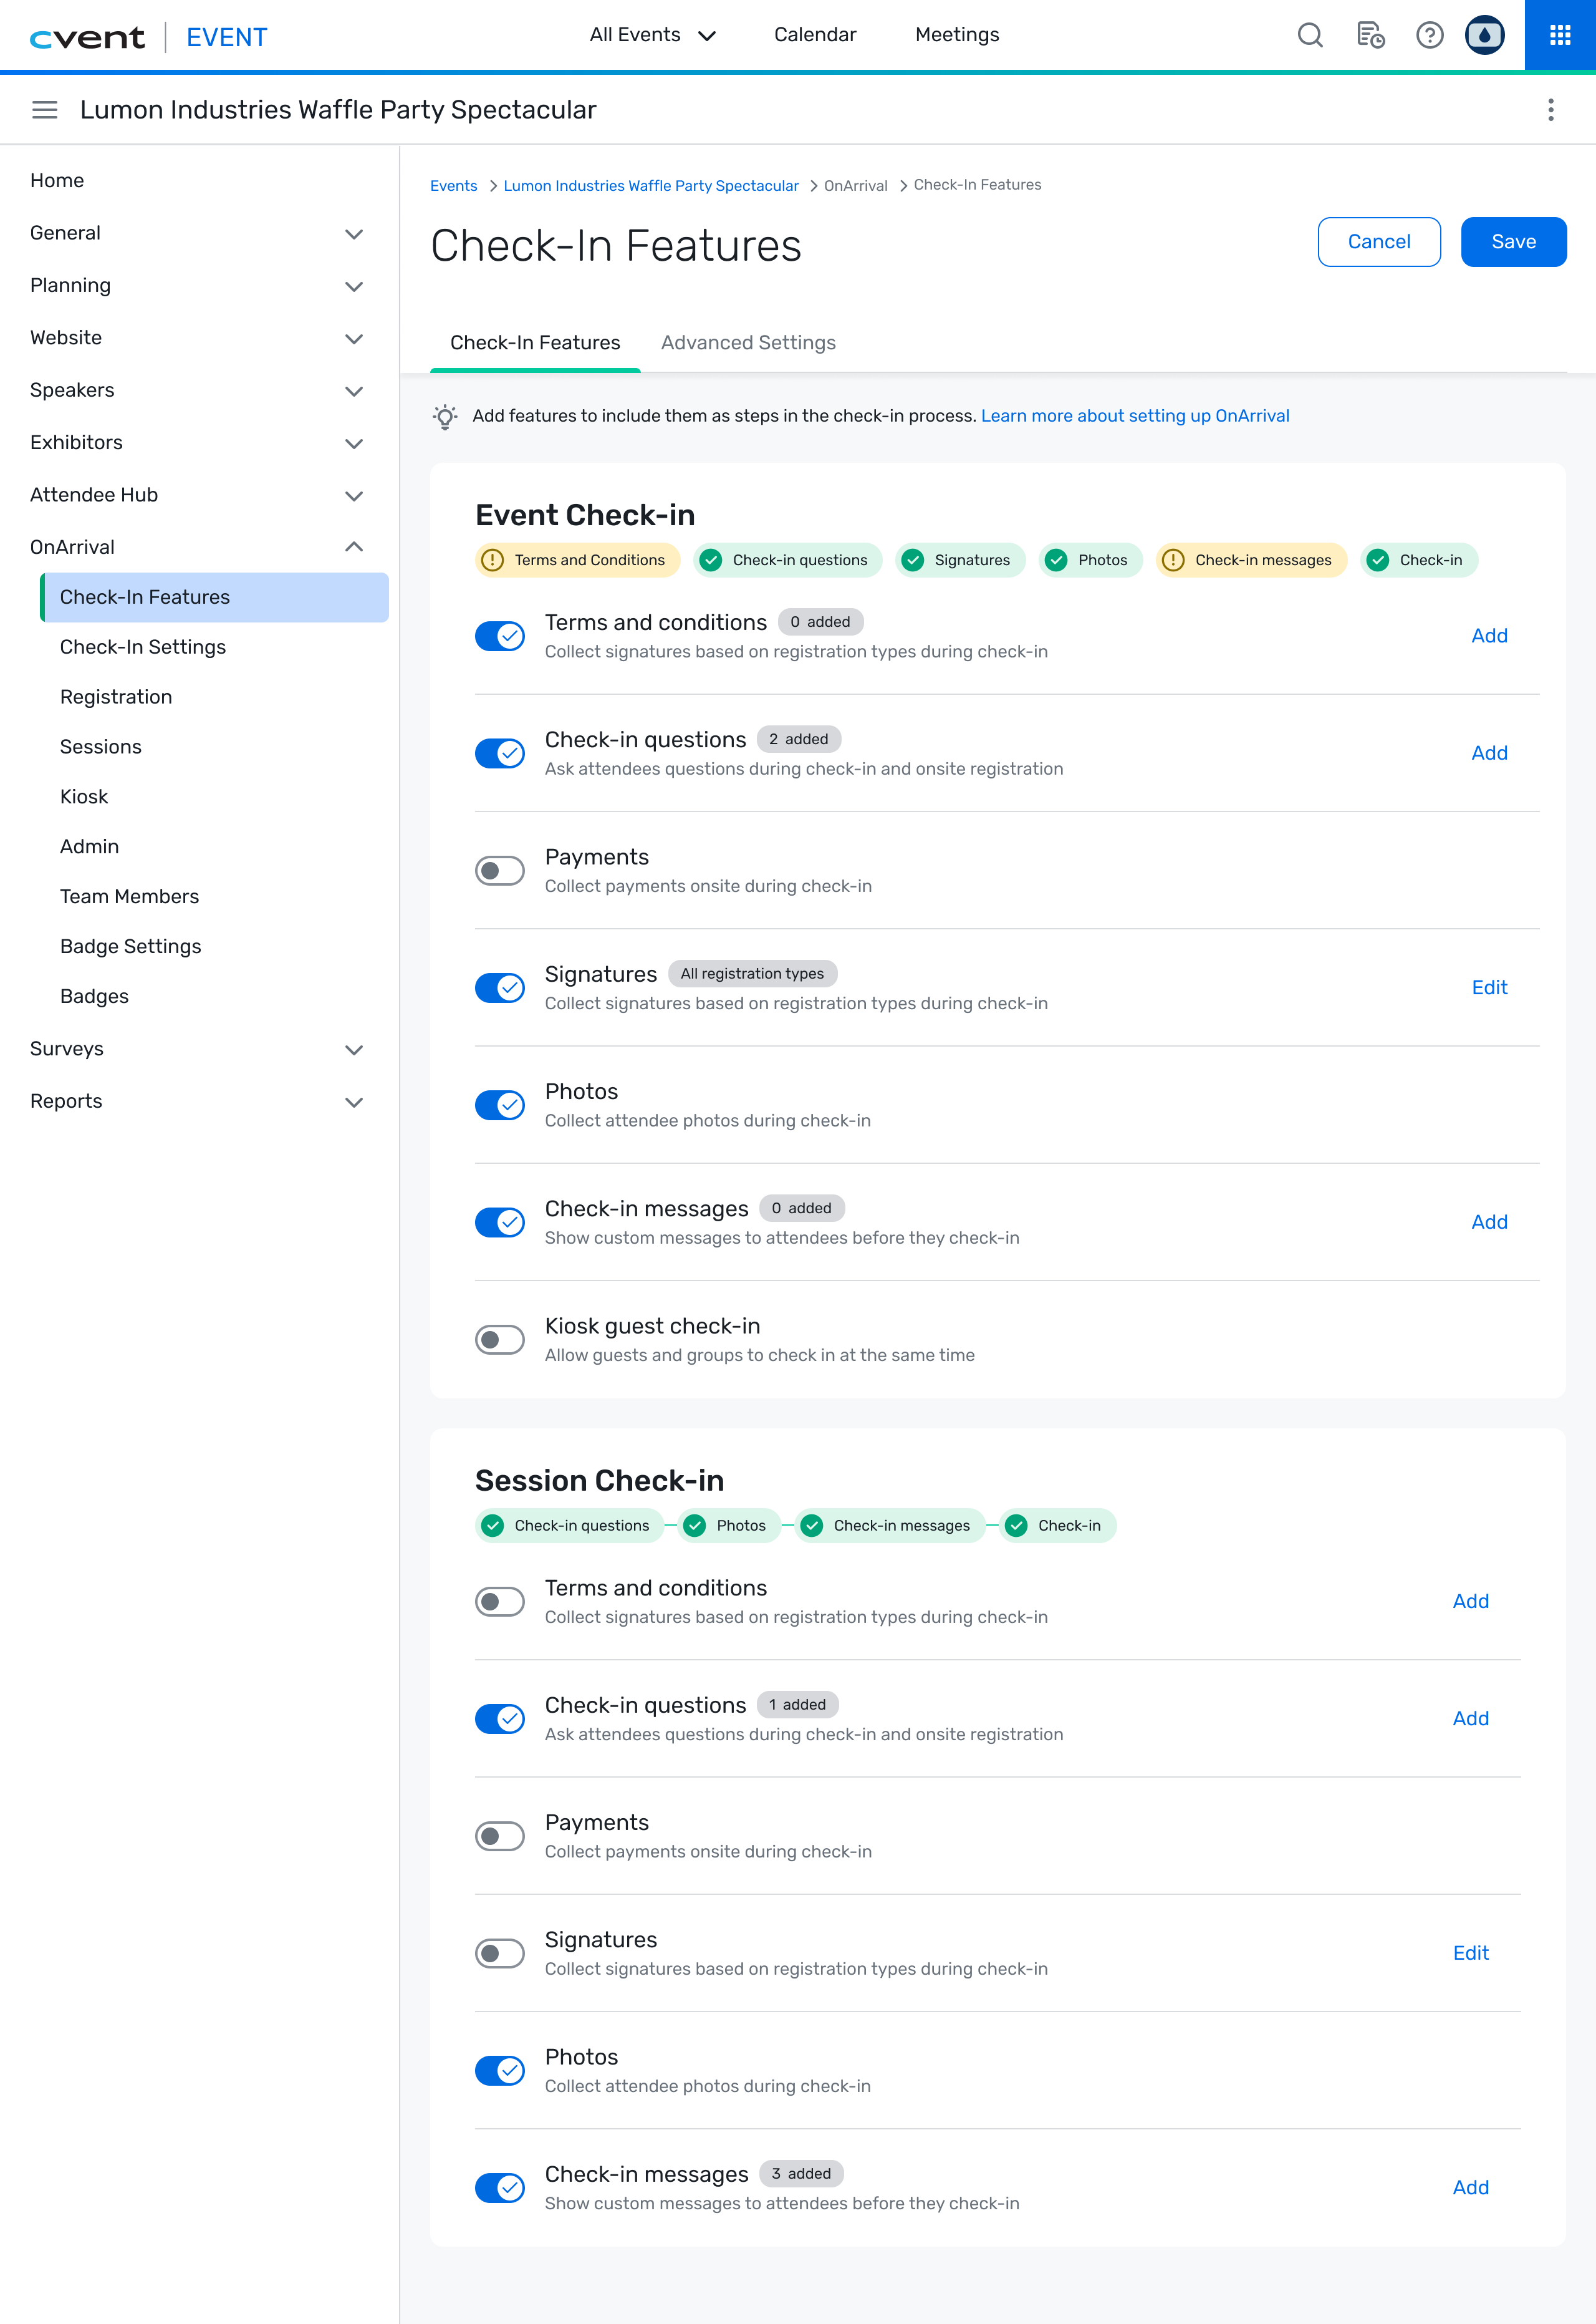Click Add for Session Check-in messages
1596x2324 pixels.
point(1471,2188)
